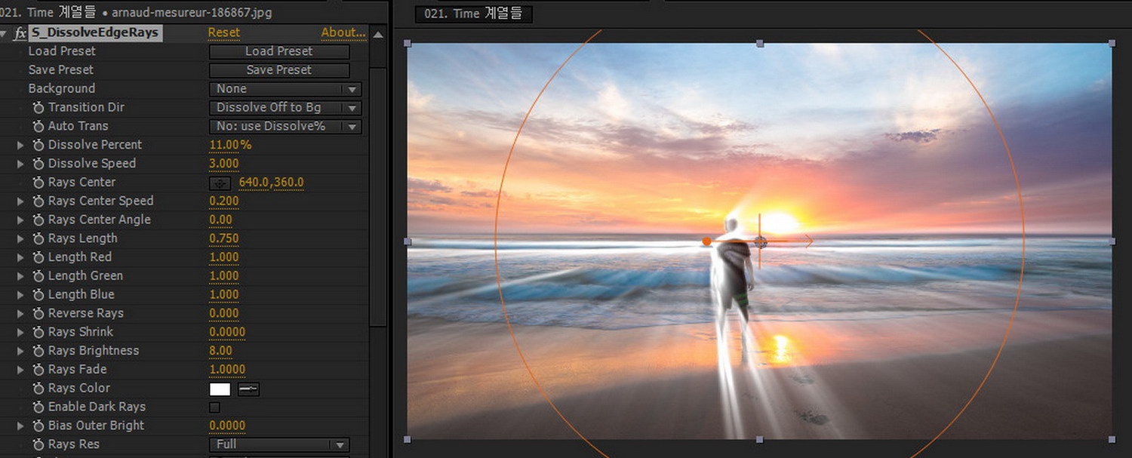Open the Auto Trans dropdown
The width and height of the screenshot is (1132, 458).
coord(285,127)
